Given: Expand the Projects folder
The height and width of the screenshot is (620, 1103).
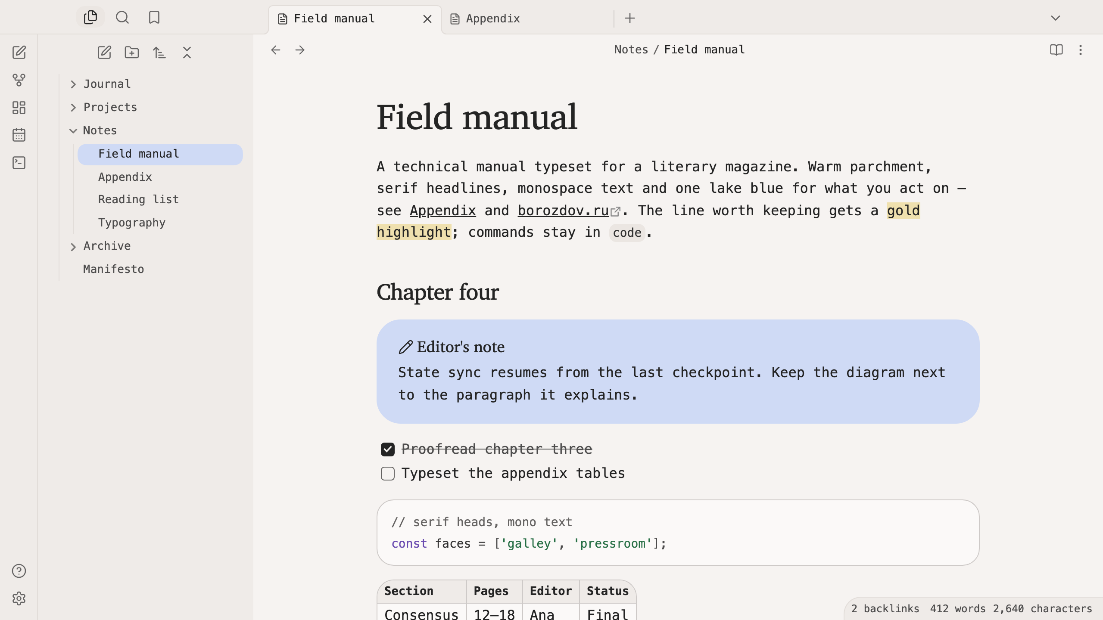Looking at the screenshot, I should coord(73,108).
